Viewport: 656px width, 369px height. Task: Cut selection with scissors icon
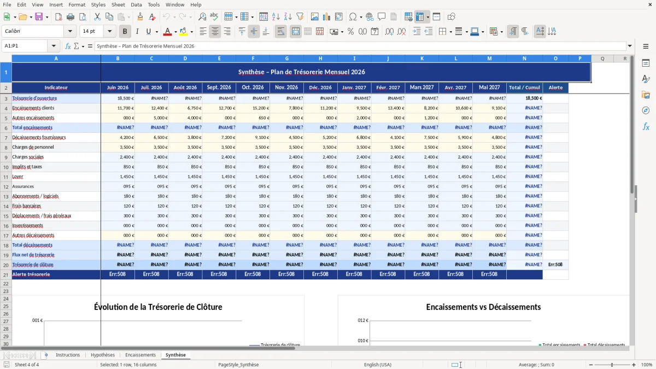coord(97,17)
